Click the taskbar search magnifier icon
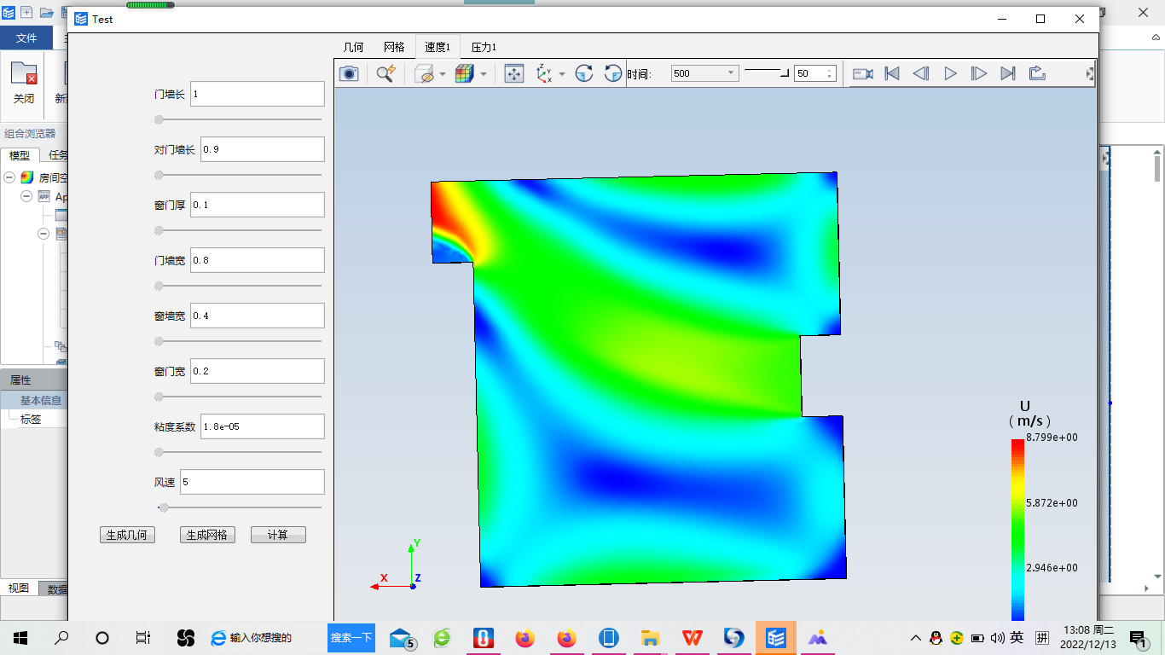This screenshot has height=655, width=1165. [61, 637]
